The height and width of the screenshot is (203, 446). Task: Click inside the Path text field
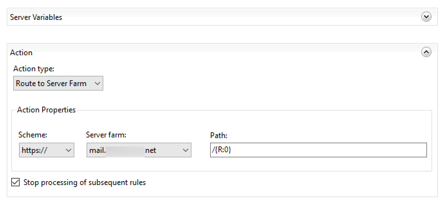tap(319, 150)
